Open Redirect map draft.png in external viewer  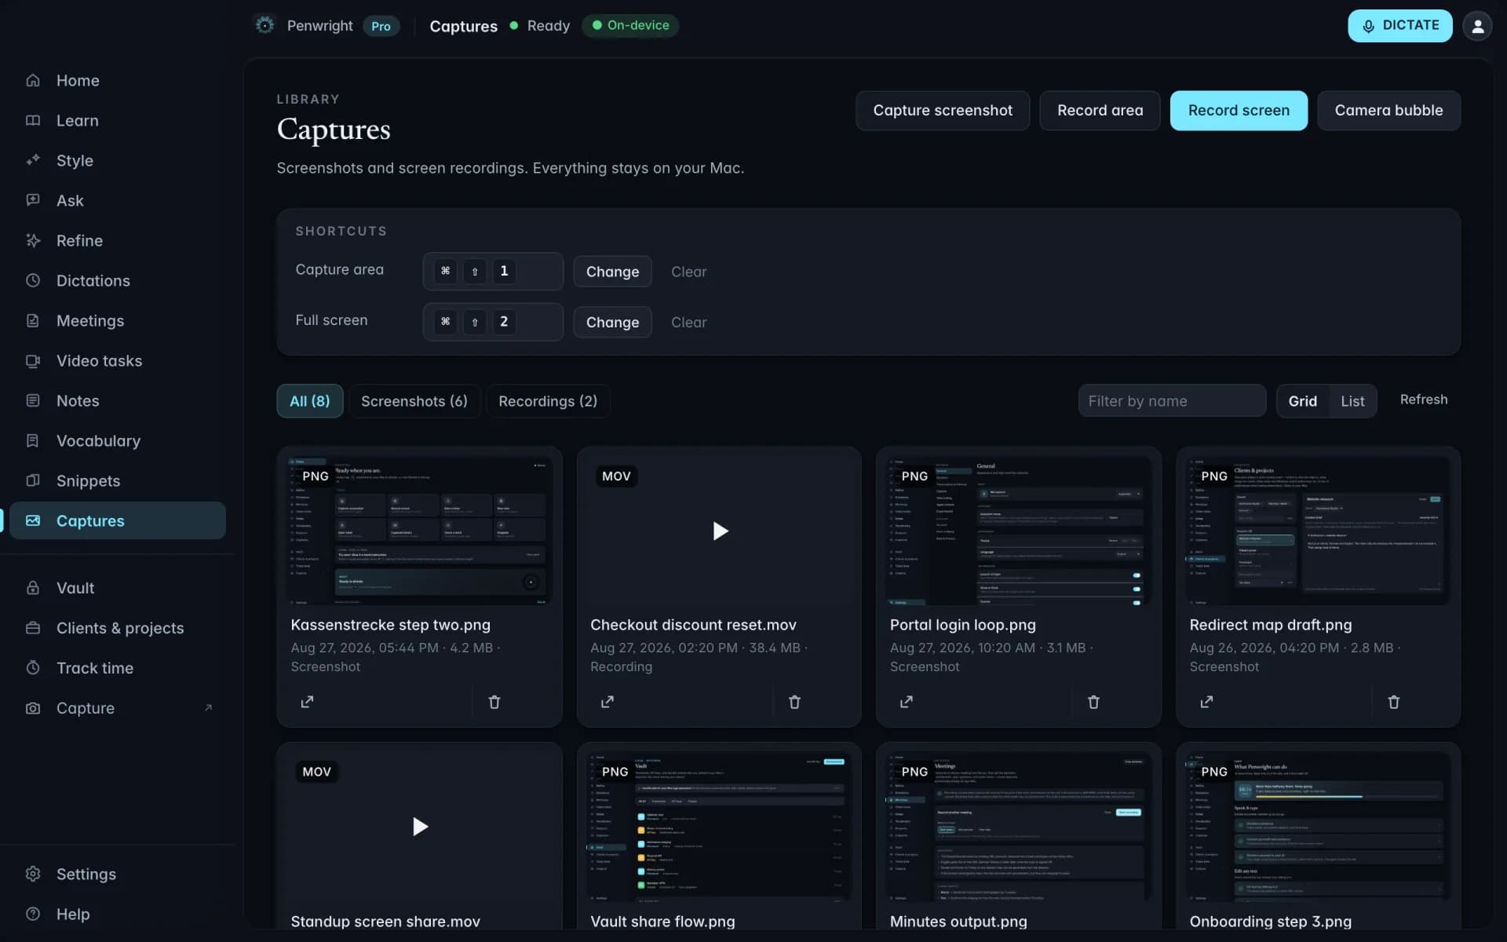pyautogui.click(x=1206, y=702)
